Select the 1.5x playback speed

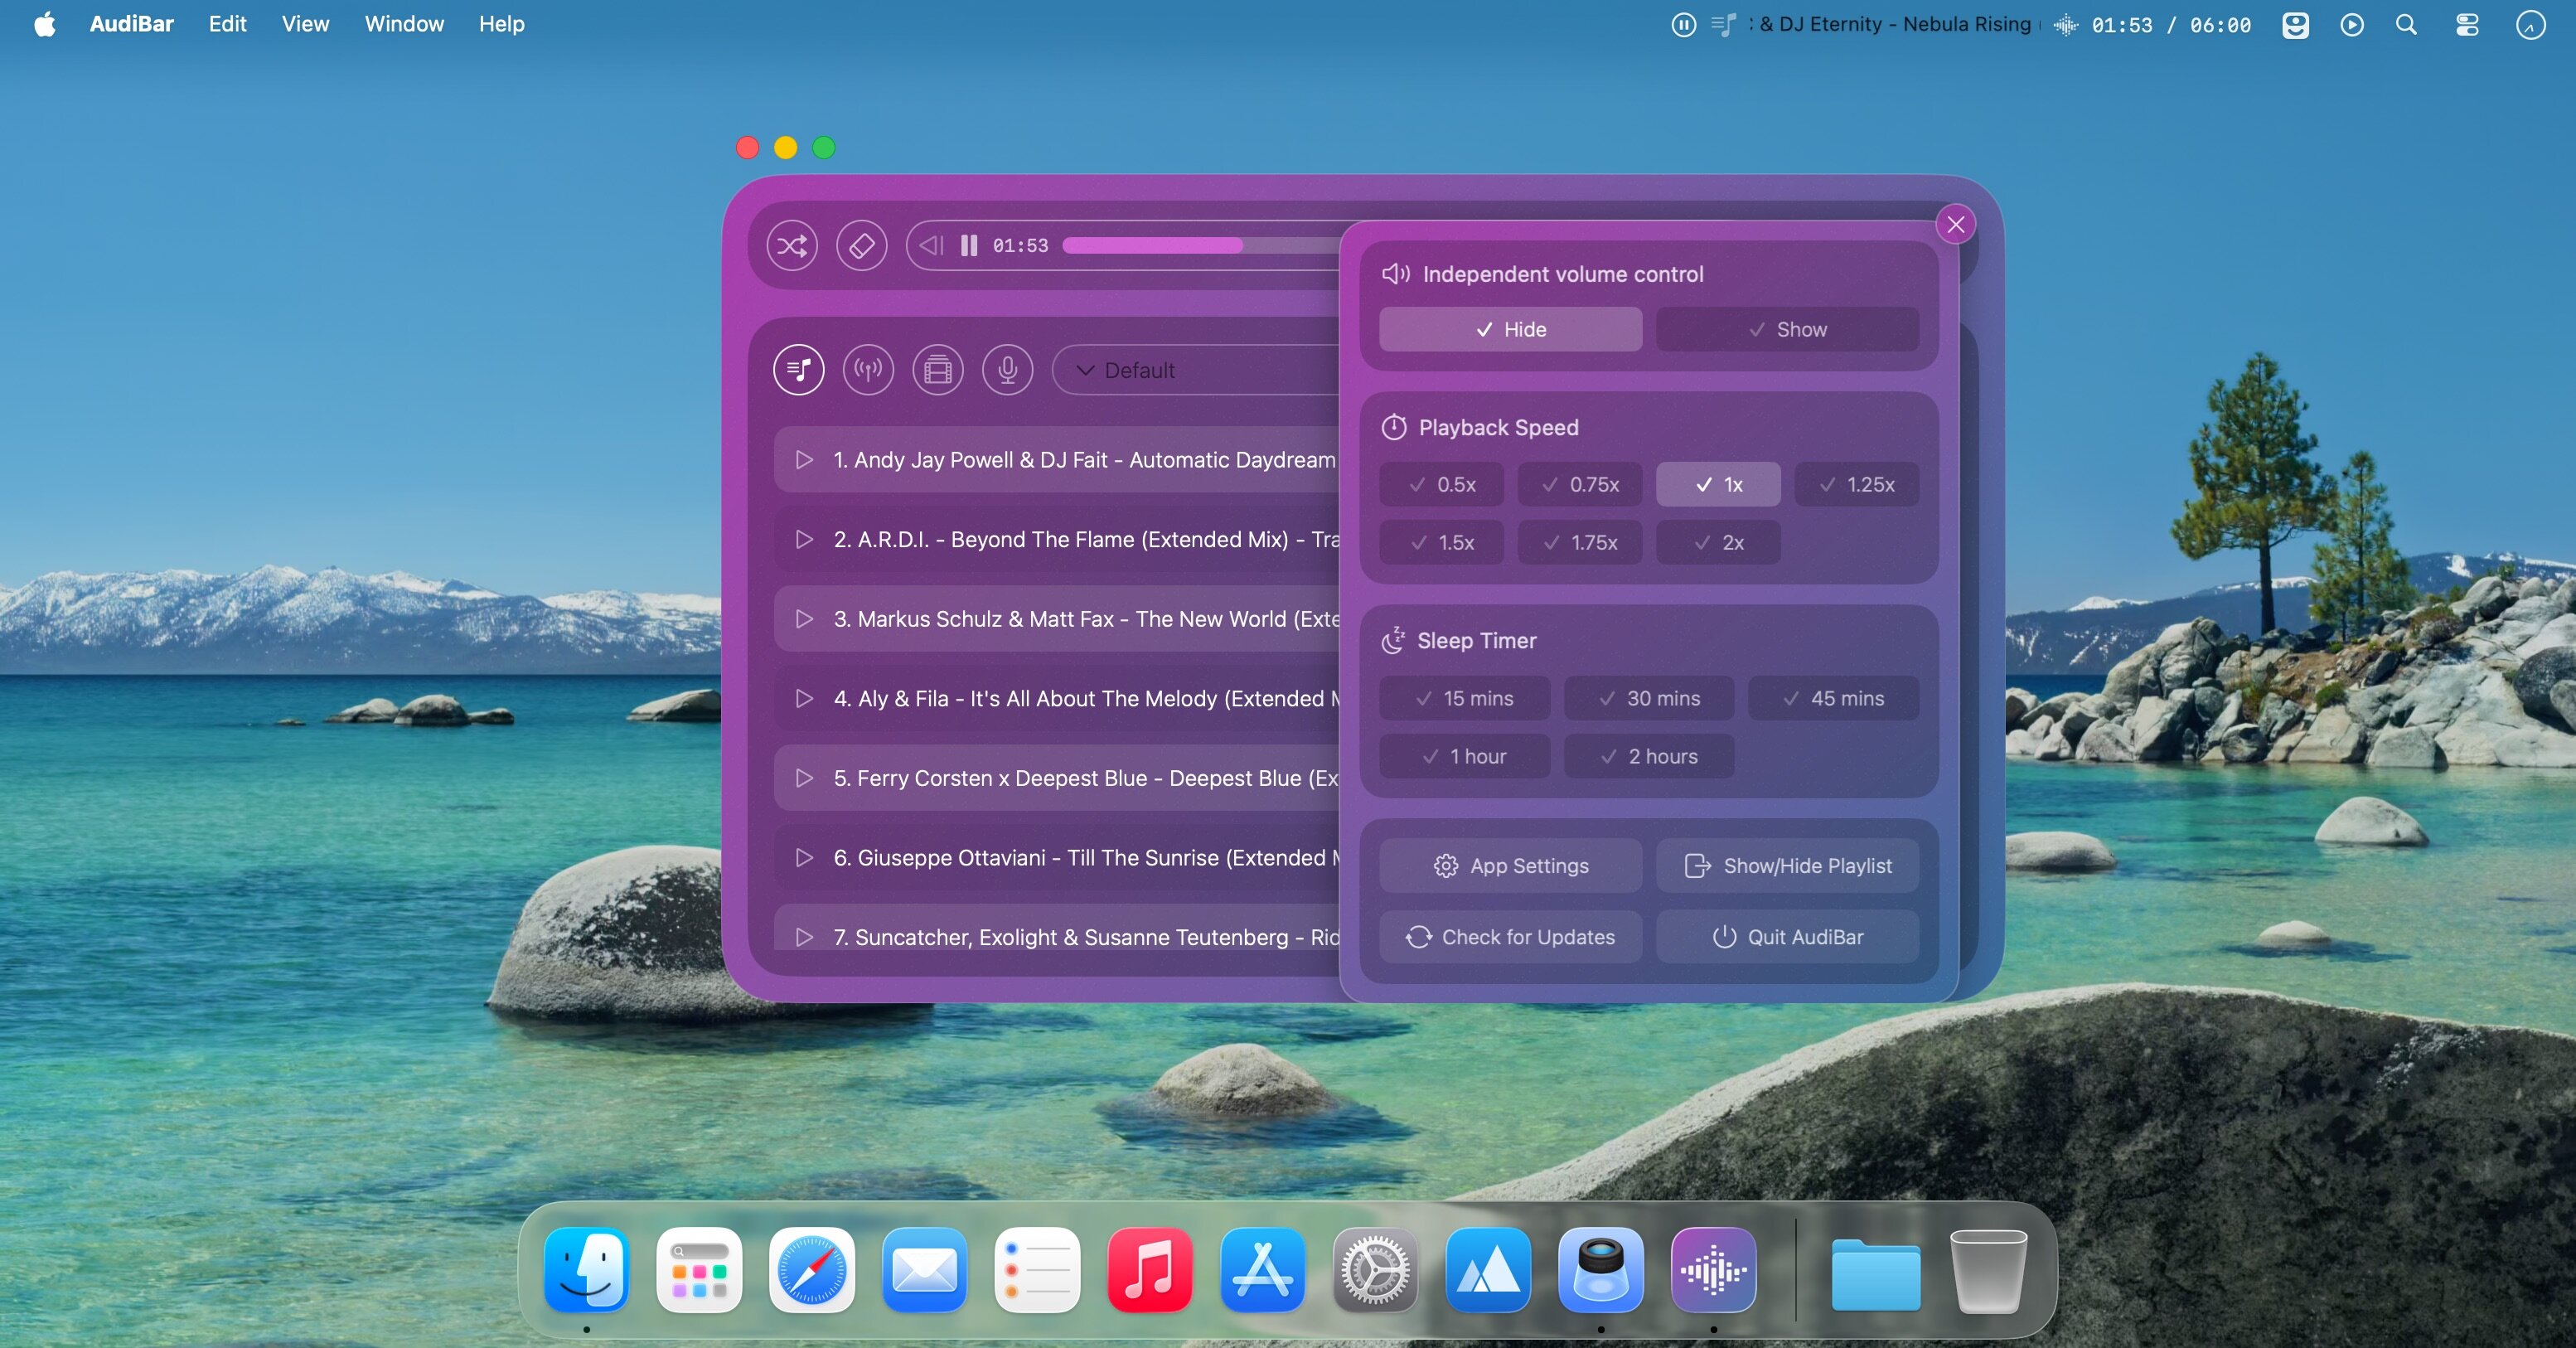pos(1441,542)
